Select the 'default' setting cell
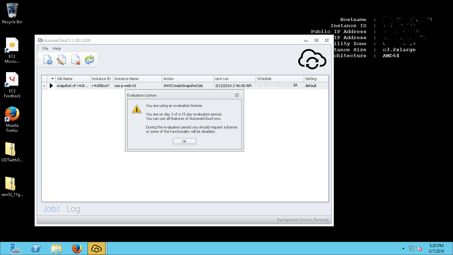The width and height of the screenshot is (453, 255). 316,86
